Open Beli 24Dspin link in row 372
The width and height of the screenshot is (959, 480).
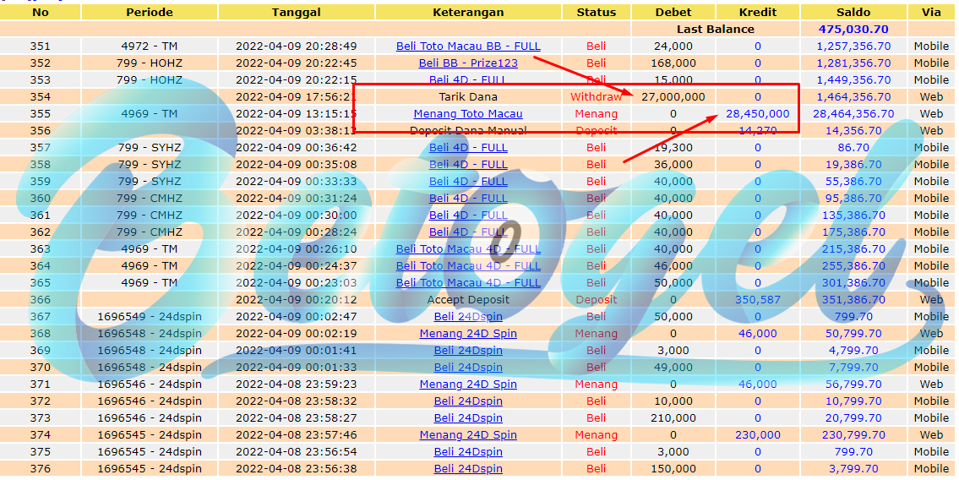pyautogui.click(x=468, y=401)
